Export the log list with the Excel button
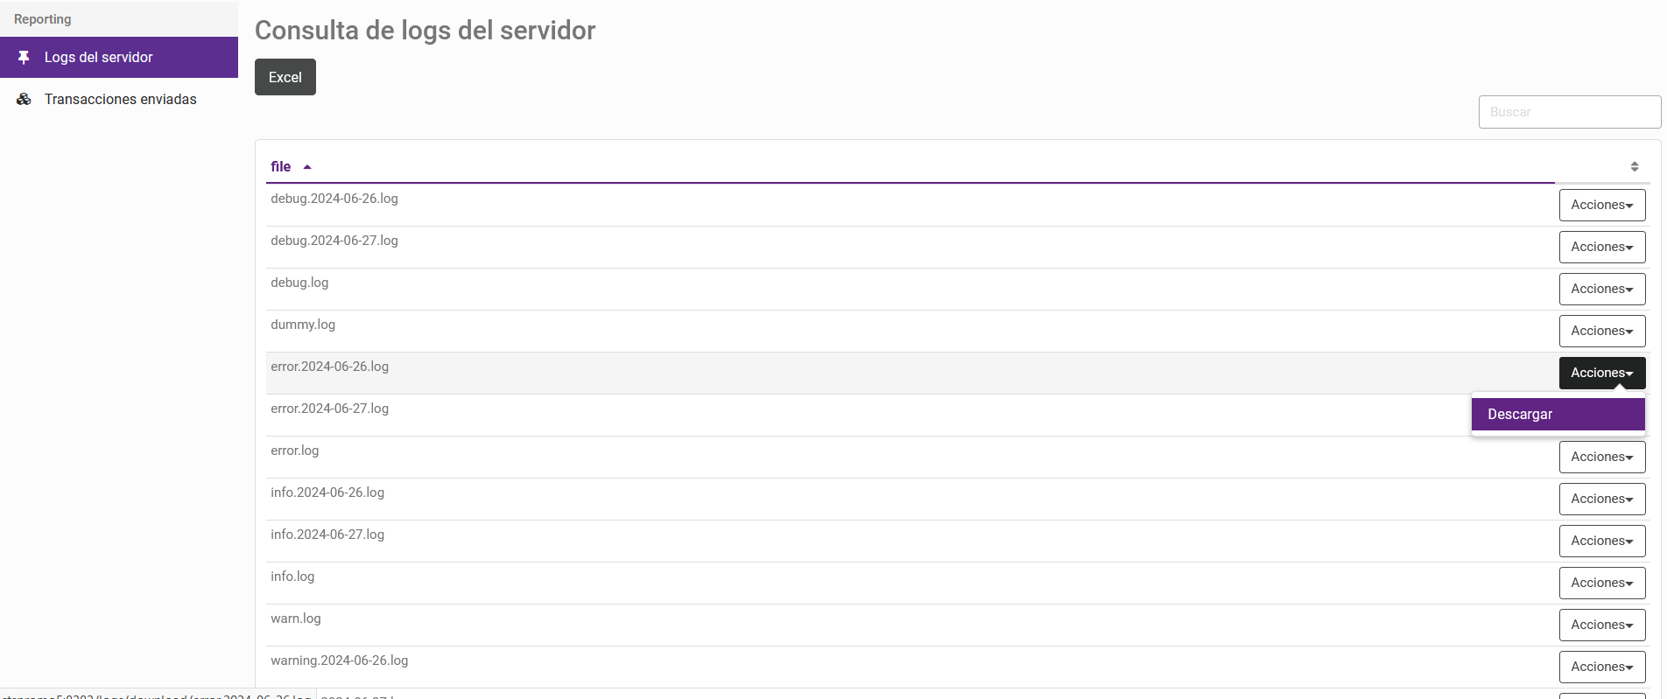 [x=285, y=77]
